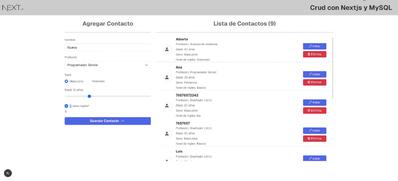Delete the contact Alberto
398x181 pixels.
[314, 54]
